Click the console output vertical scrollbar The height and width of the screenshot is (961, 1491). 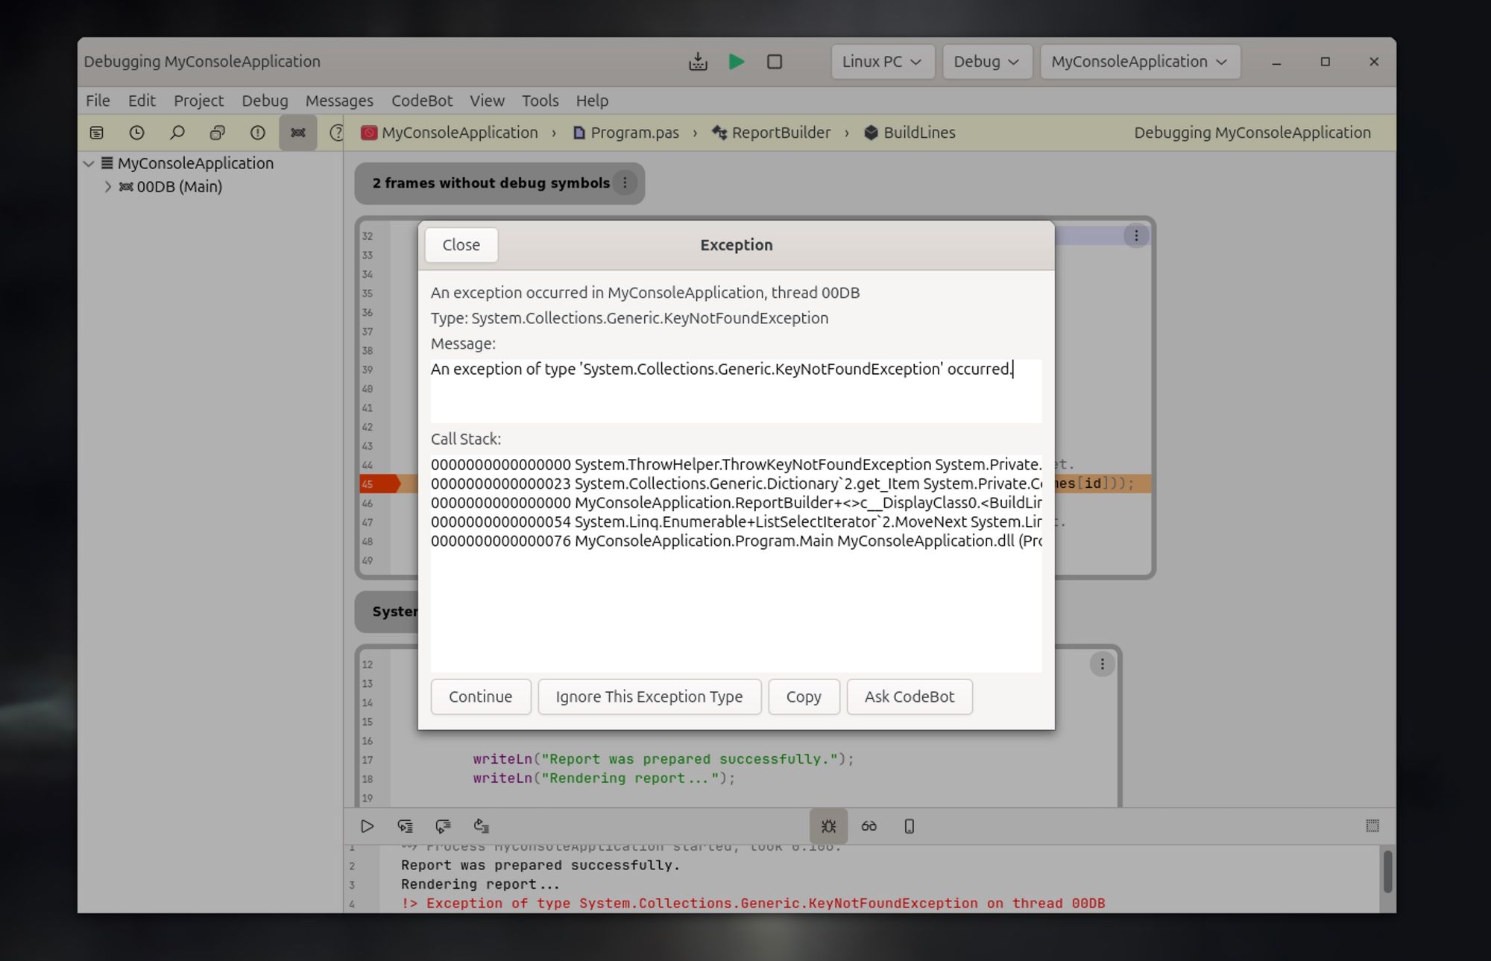[1387, 871]
